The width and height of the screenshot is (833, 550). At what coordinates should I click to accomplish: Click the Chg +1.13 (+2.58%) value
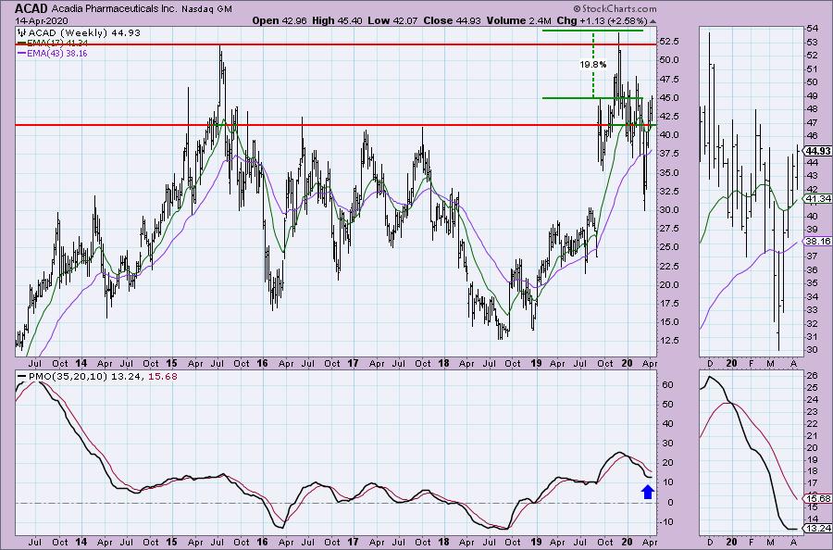point(602,20)
